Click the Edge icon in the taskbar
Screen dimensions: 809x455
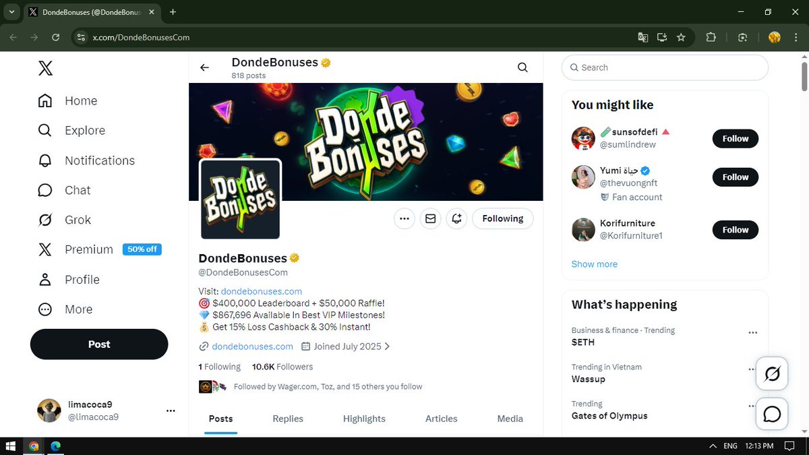(56, 446)
